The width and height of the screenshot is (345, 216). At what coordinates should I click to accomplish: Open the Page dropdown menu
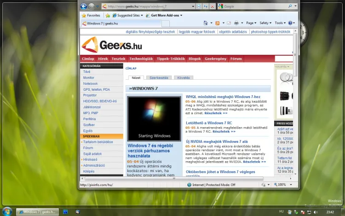251,23
